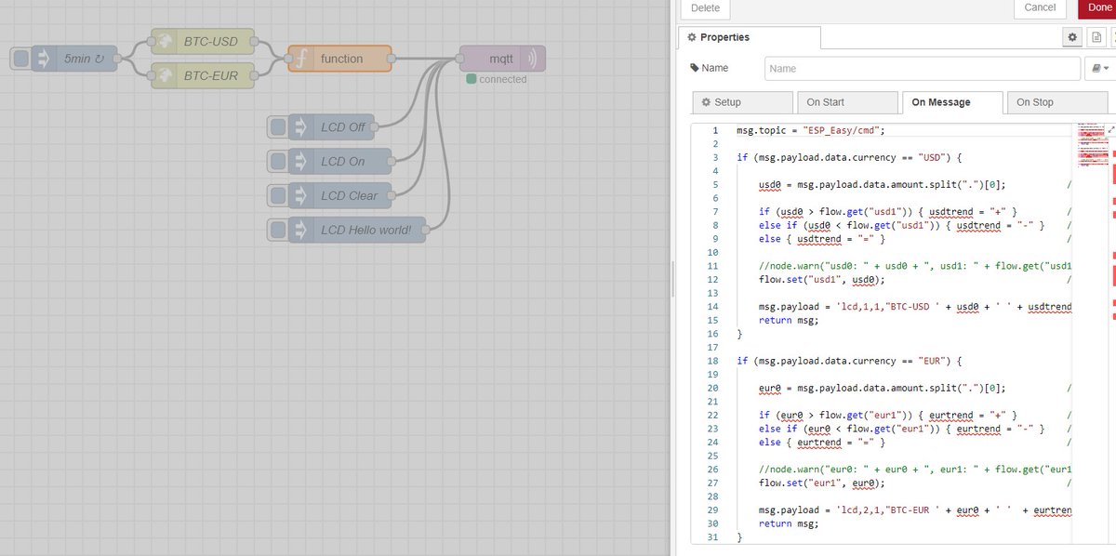
Task: Select the orange function node
Action: pos(339,59)
